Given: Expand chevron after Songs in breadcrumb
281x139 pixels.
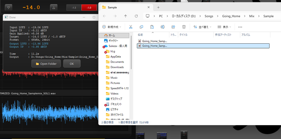Looking at the screenshot, I should [x=218, y=16].
